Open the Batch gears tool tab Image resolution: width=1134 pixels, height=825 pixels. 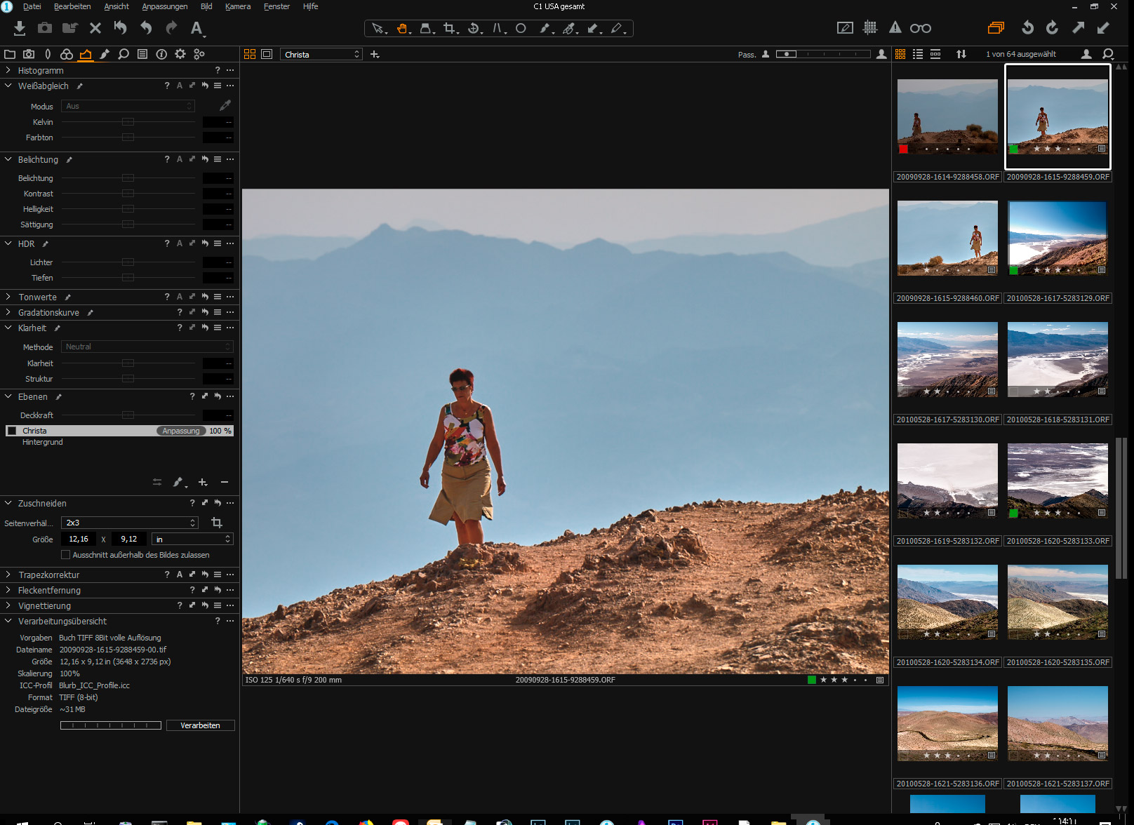pos(199,54)
